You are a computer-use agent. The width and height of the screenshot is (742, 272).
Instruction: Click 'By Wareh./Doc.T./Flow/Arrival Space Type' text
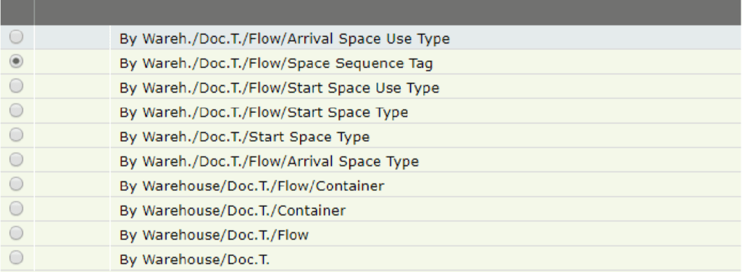(x=269, y=161)
